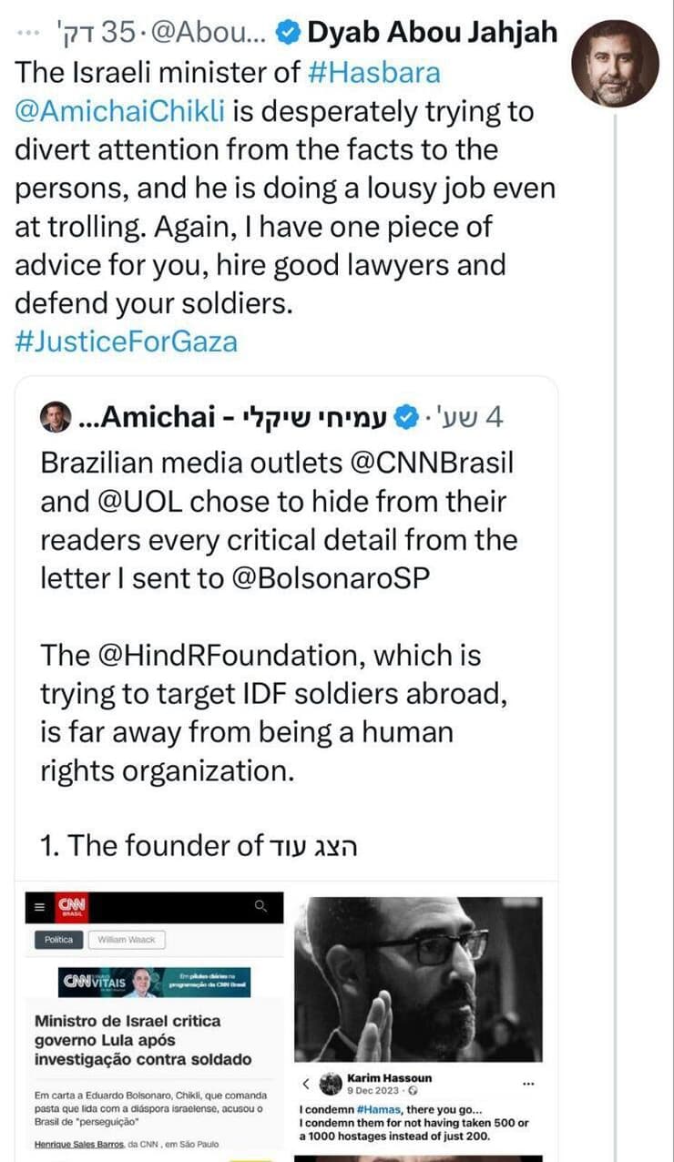The height and width of the screenshot is (1162, 674).
Task: Tap the CNN Brasil logo
Action: (70, 906)
